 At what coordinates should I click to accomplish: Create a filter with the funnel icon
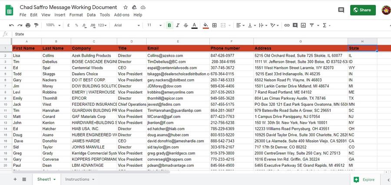click(311, 25)
